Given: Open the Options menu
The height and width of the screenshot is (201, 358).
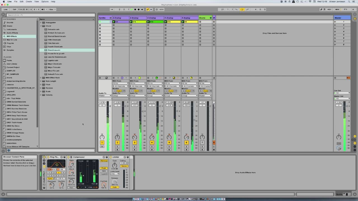Looking at the screenshot, I should point(45,1).
